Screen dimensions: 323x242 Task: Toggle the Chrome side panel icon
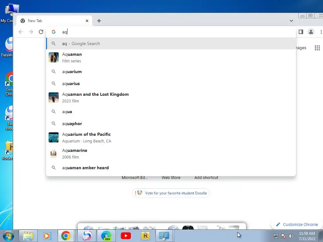[x=301, y=32]
